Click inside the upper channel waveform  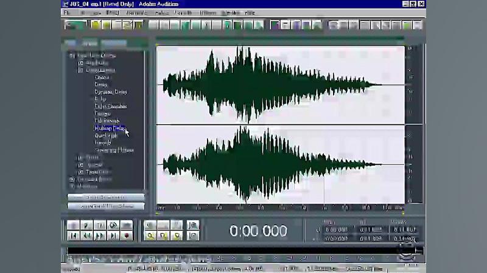(281, 85)
